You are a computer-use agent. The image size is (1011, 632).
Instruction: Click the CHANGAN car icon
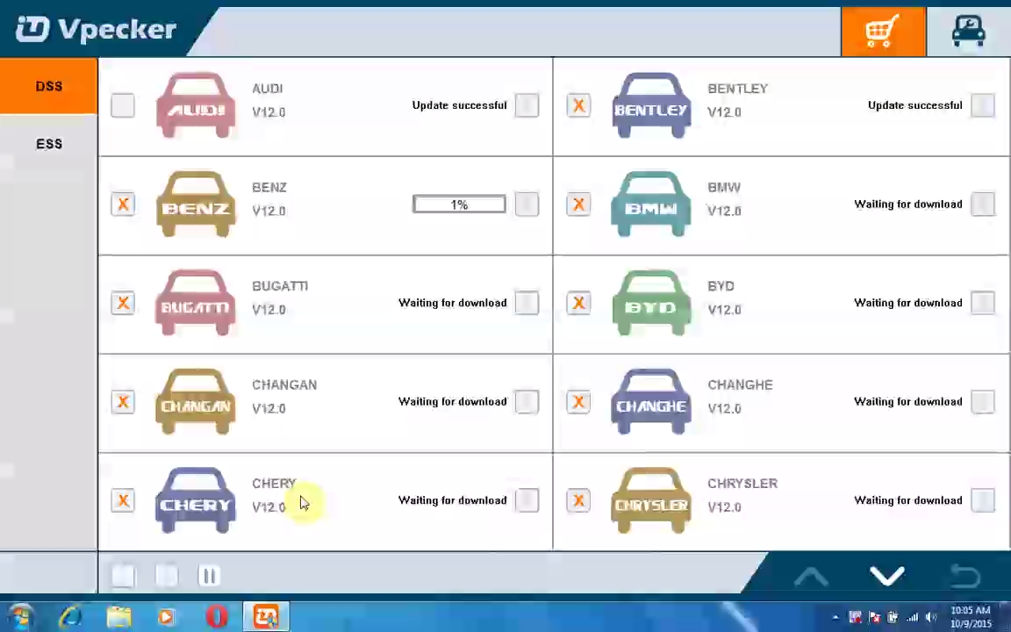tap(196, 401)
